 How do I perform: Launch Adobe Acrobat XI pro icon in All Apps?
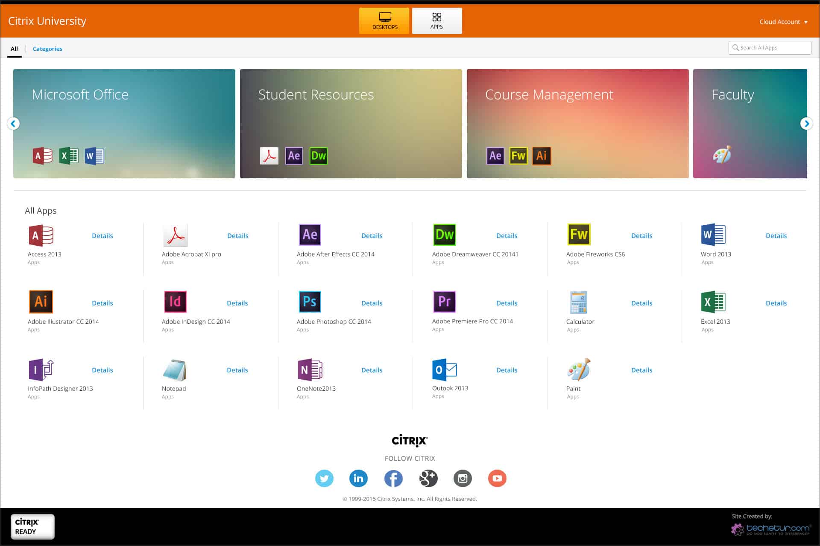coord(176,235)
